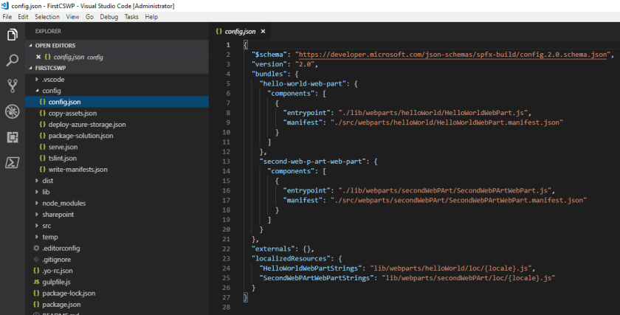This screenshot has height=315, width=620.
Task: Open the Extensions view icon
Action: tap(12, 137)
